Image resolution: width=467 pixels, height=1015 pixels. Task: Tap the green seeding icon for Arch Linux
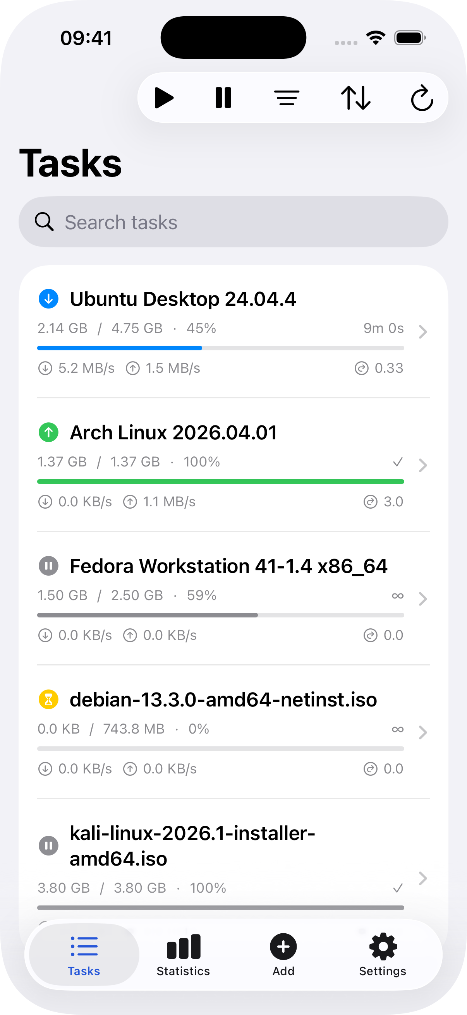[x=48, y=432]
